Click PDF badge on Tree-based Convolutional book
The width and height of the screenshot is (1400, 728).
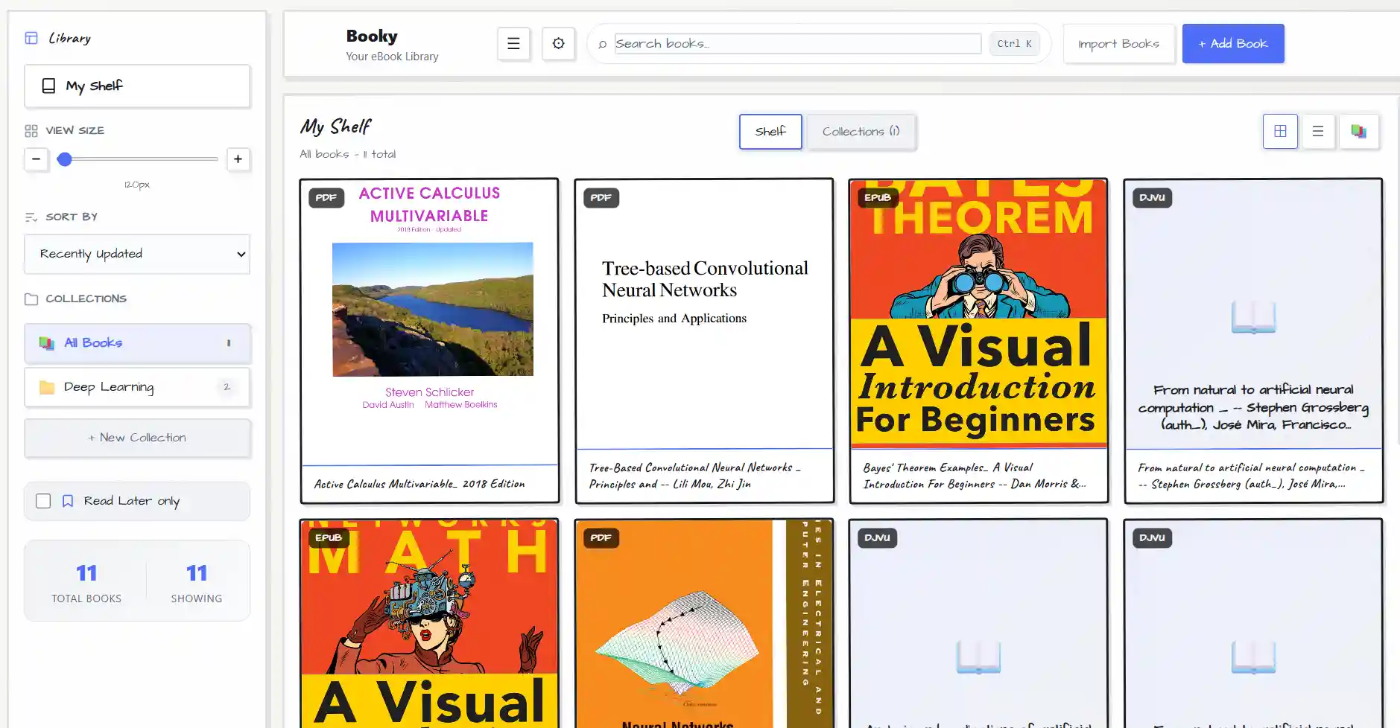click(601, 198)
